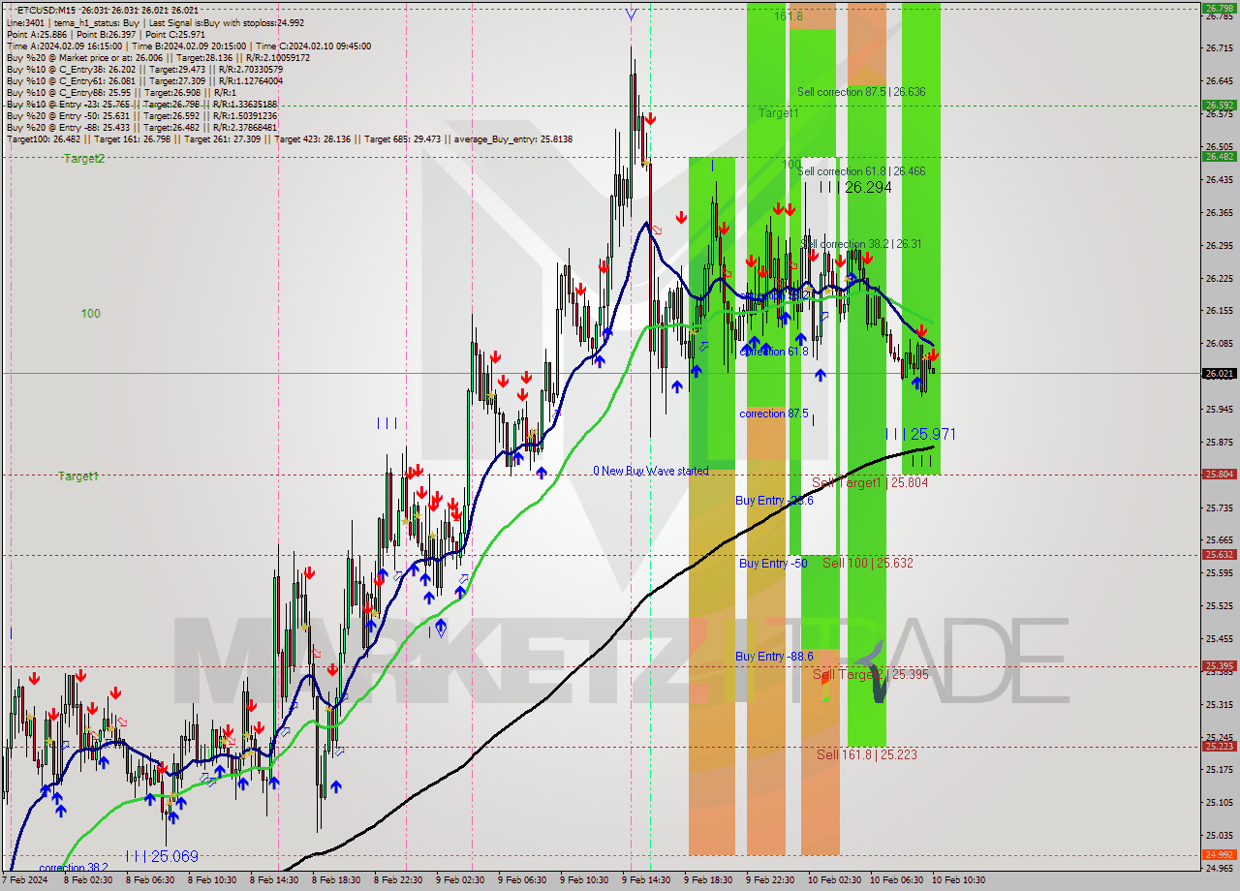This screenshot has height=891, width=1240.
Task: Click the '10 Feb 02:30' time axis label
Action: click(835, 880)
